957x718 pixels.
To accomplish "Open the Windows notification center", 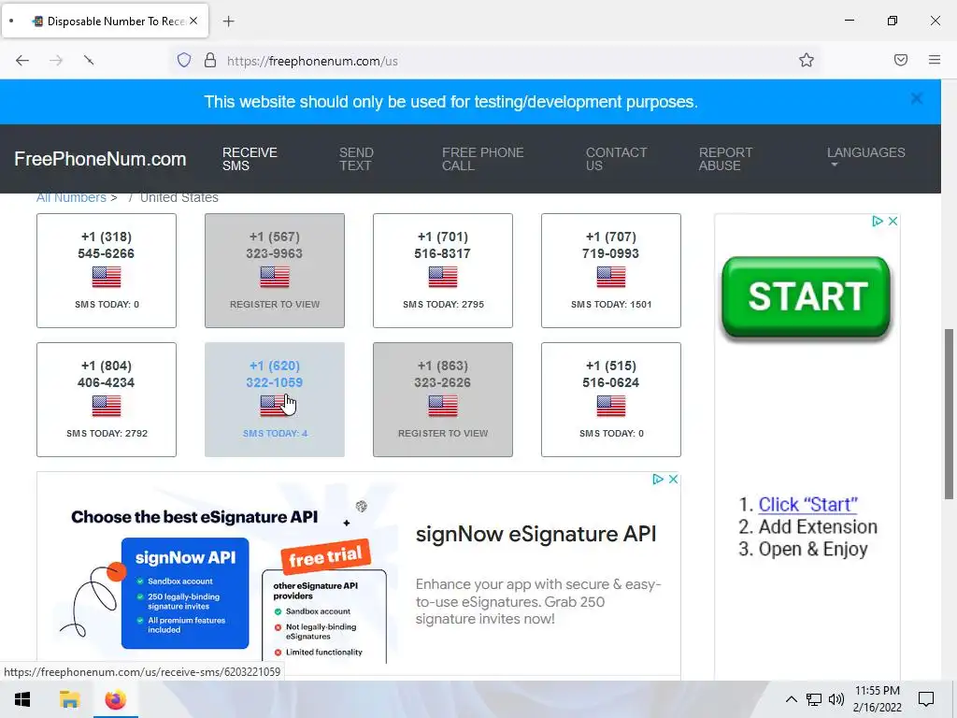I will [x=926, y=699].
